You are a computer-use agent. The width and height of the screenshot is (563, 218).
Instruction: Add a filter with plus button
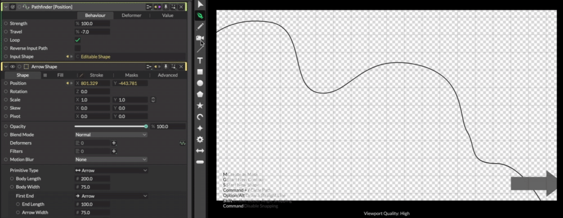pyautogui.click(x=114, y=151)
